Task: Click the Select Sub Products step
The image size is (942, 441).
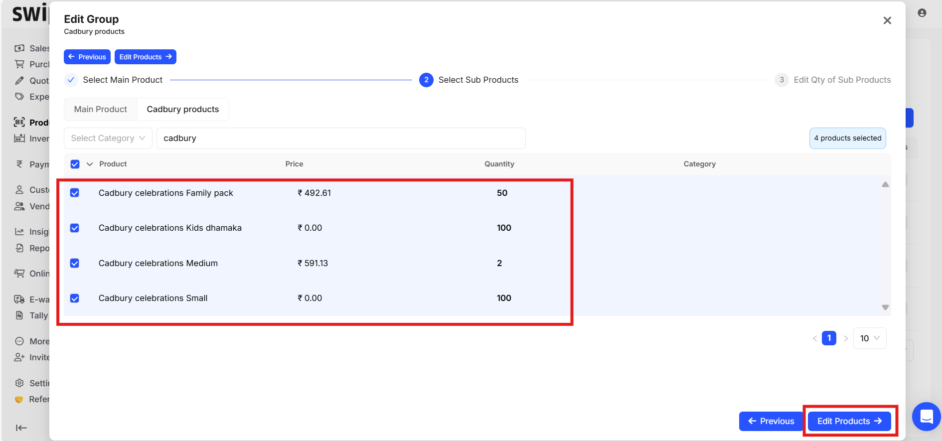Action: pos(469,80)
